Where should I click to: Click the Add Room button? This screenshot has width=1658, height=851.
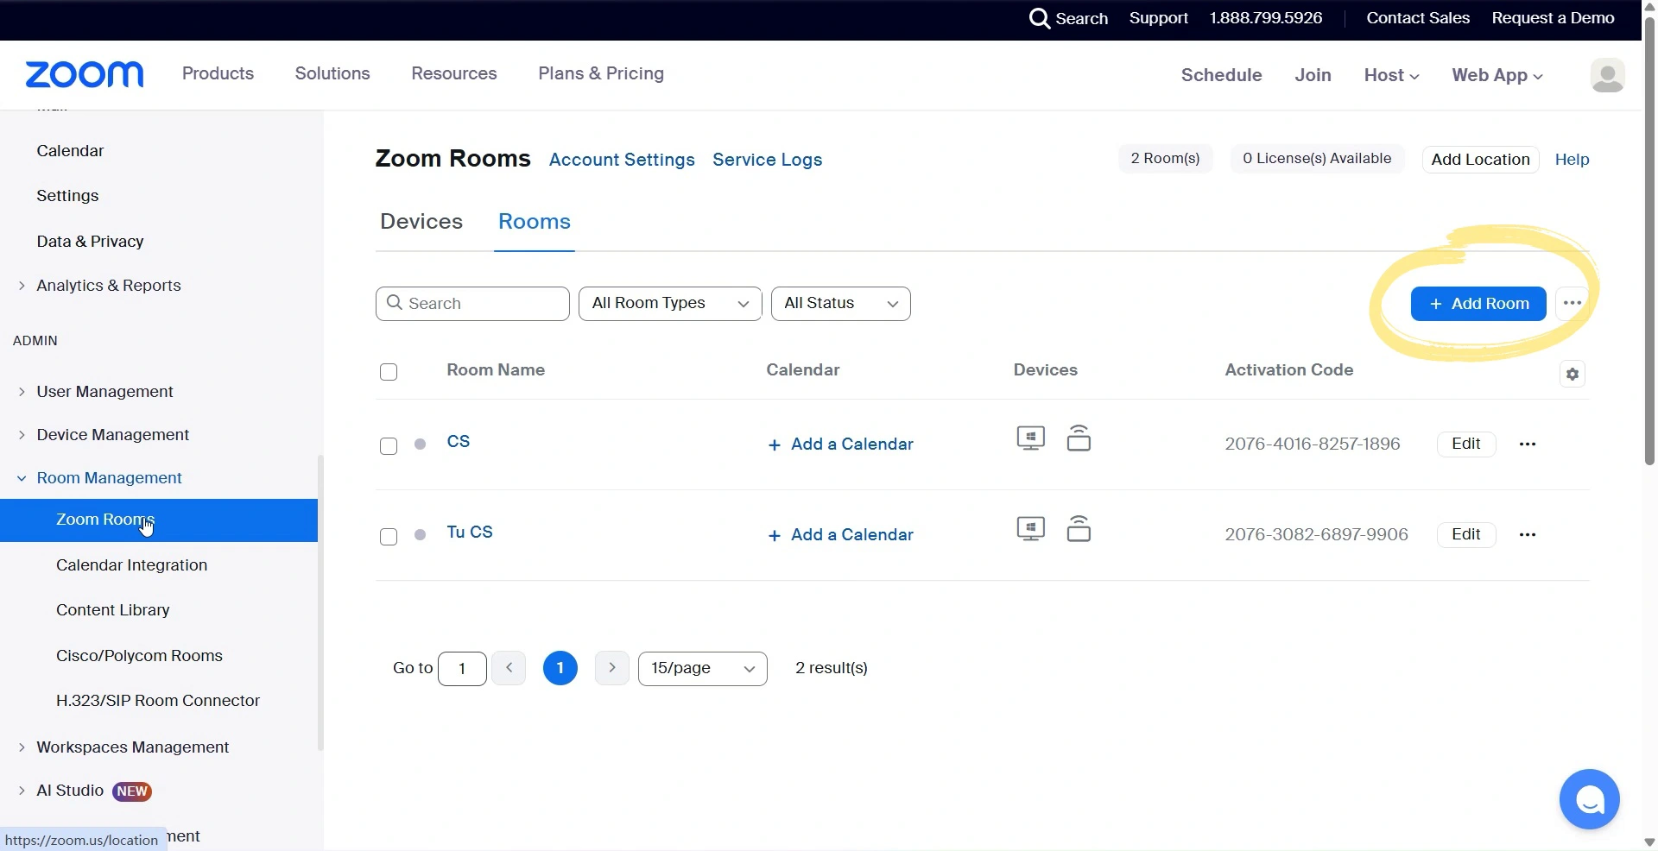tap(1478, 304)
